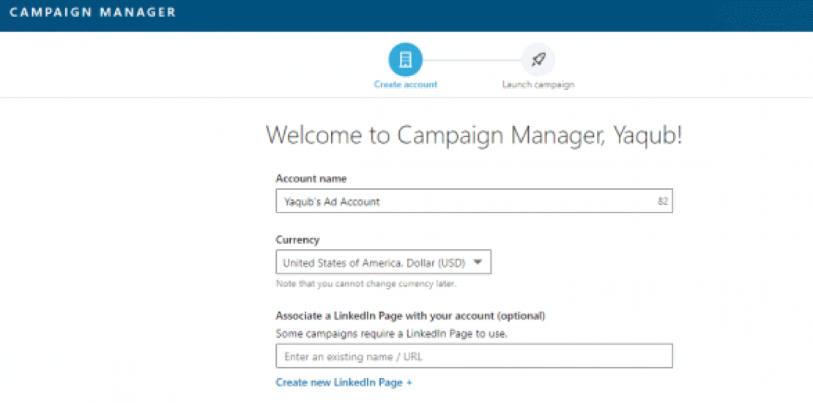Screen dimensions: 813x403
Task: Click the plus sign after LinkedIn Page
Action: pos(409,382)
